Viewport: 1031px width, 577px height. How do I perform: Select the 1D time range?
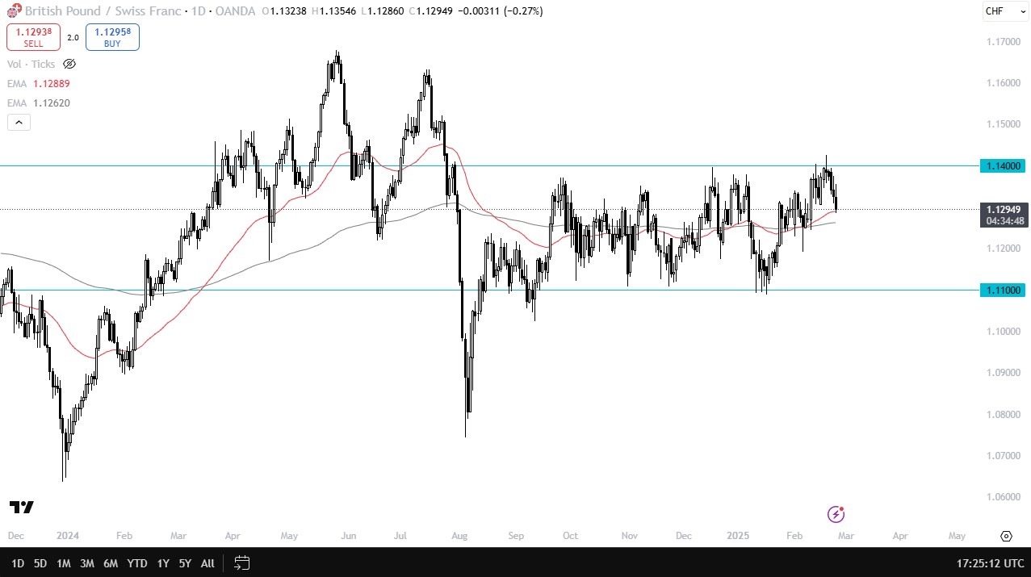pos(18,562)
